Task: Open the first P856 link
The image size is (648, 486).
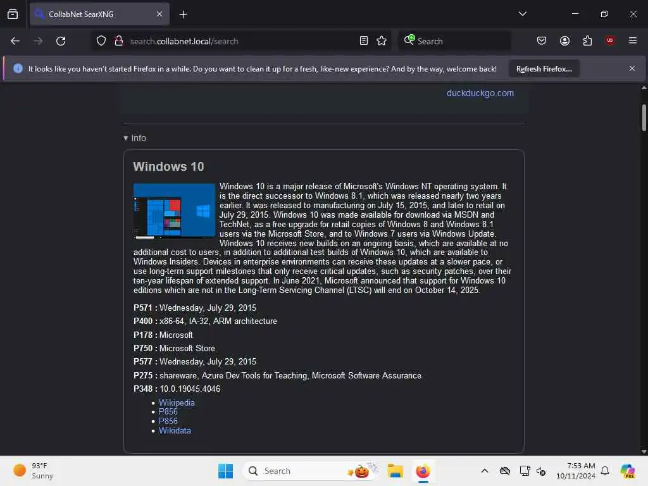Action: click(x=168, y=411)
